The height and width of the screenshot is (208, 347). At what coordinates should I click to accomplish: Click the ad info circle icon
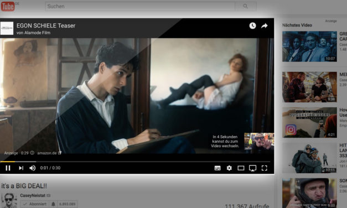pos(32,153)
